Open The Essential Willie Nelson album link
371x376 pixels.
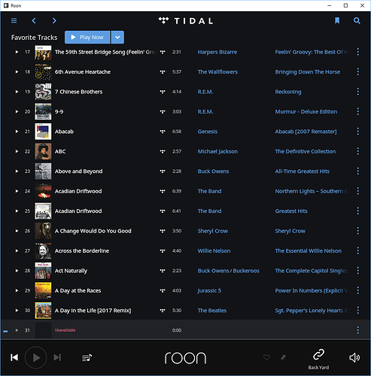pos(308,250)
